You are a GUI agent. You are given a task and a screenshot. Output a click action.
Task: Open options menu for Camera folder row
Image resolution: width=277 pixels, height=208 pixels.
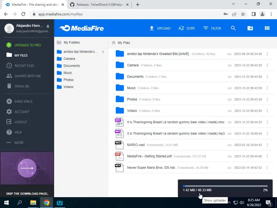267,65
